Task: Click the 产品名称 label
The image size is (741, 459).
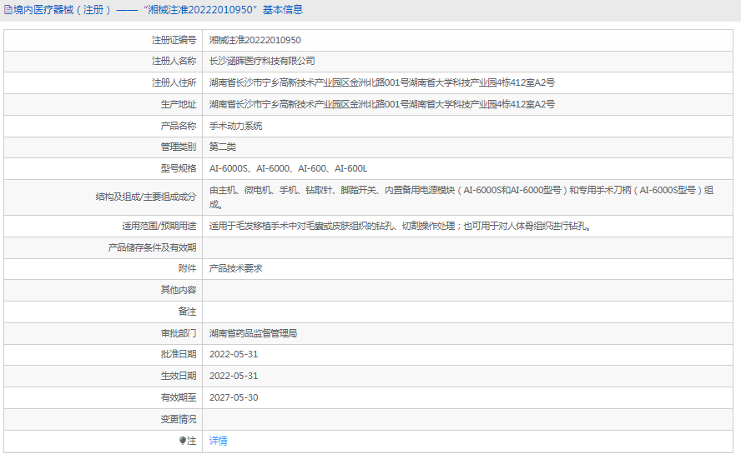Action: (x=179, y=126)
